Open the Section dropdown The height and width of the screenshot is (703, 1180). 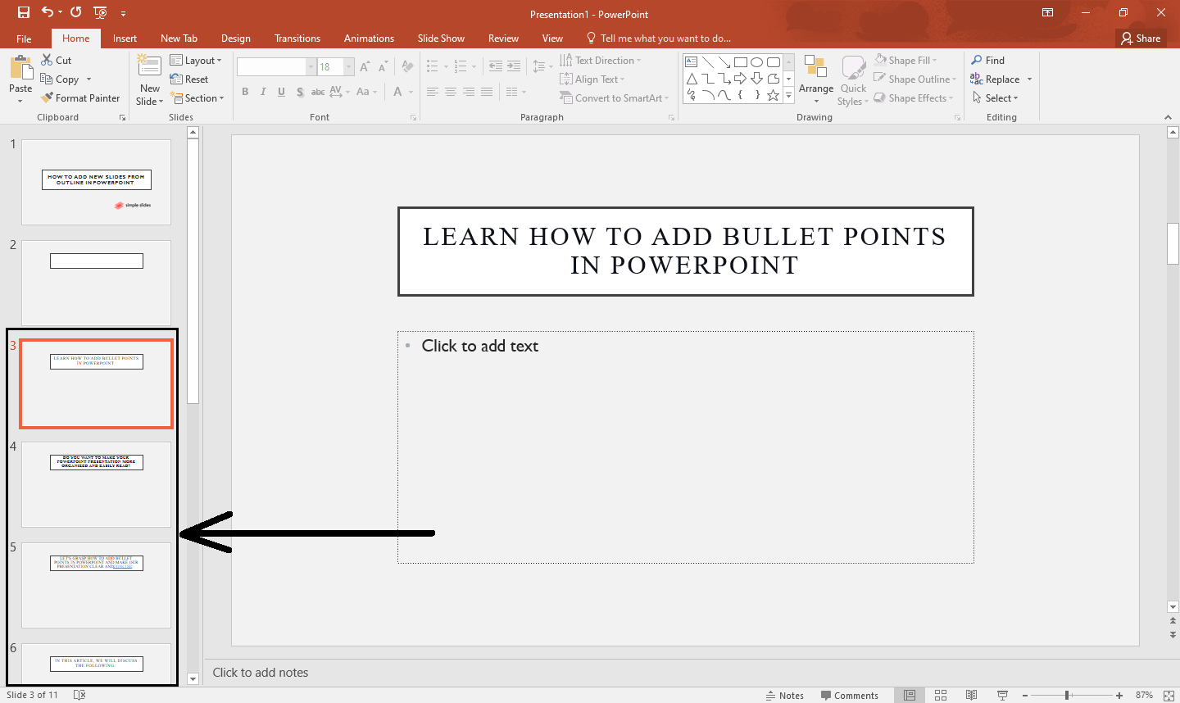click(197, 98)
